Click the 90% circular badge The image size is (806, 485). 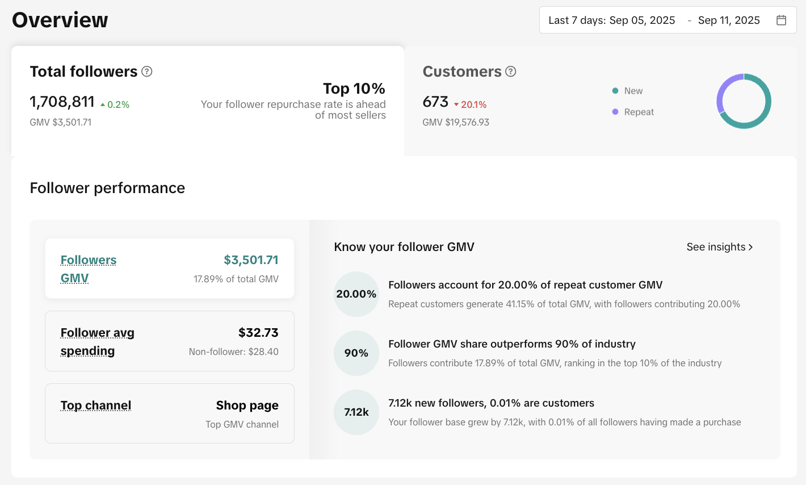pyautogui.click(x=356, y=353)
